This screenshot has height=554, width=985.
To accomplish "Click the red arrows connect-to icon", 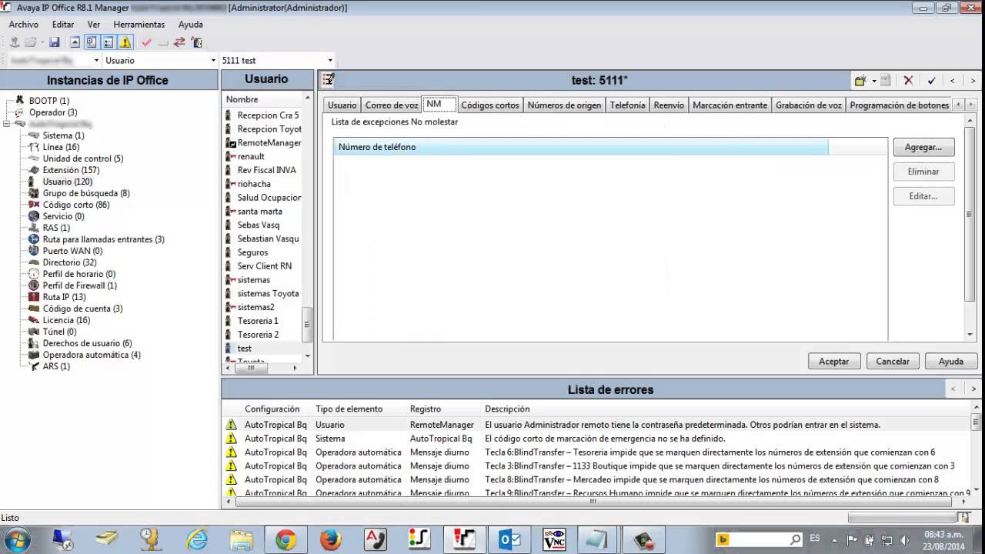I will 179,42.
